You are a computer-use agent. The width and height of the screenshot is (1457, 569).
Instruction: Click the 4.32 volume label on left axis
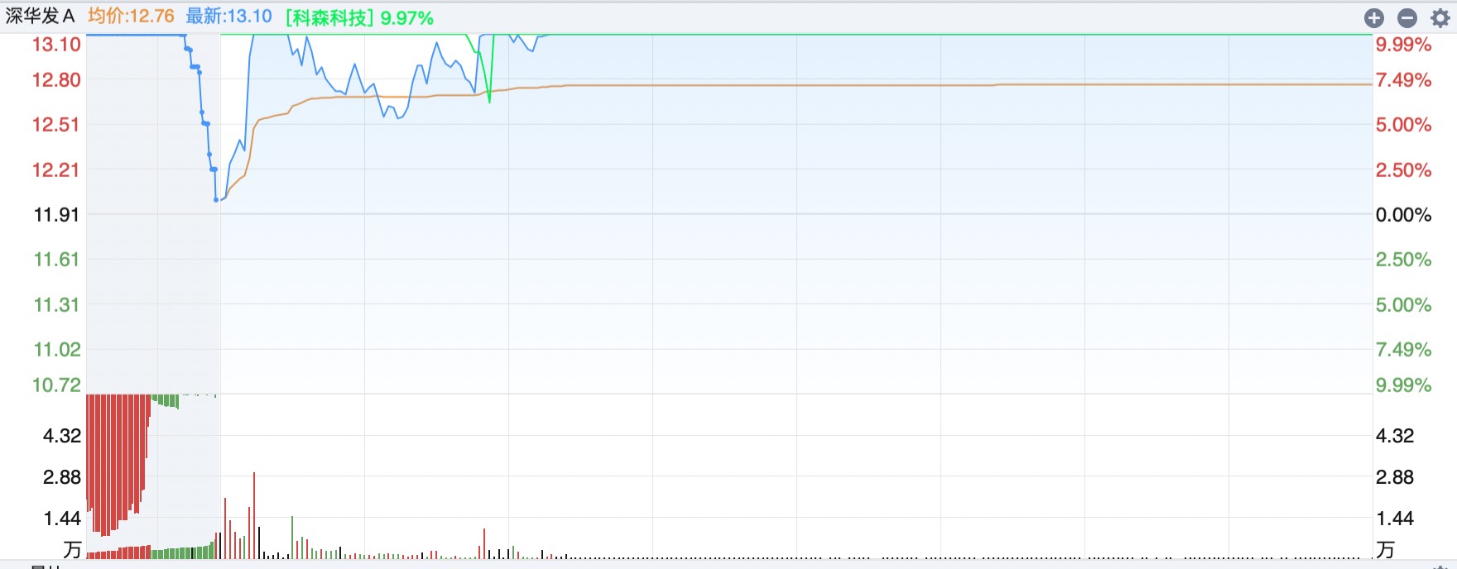click(x=61, y=436)
